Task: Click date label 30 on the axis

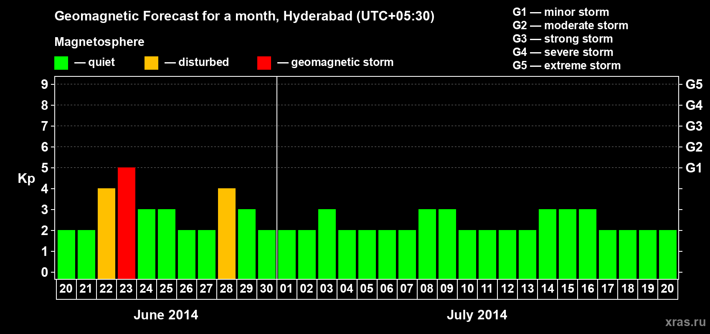Action: 266,289
